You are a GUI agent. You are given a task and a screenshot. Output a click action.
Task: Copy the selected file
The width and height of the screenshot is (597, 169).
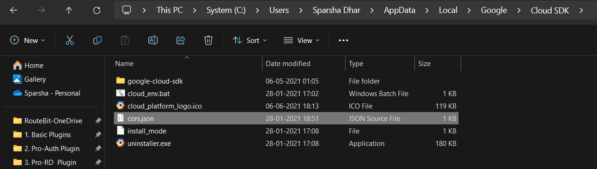(97, 40)
